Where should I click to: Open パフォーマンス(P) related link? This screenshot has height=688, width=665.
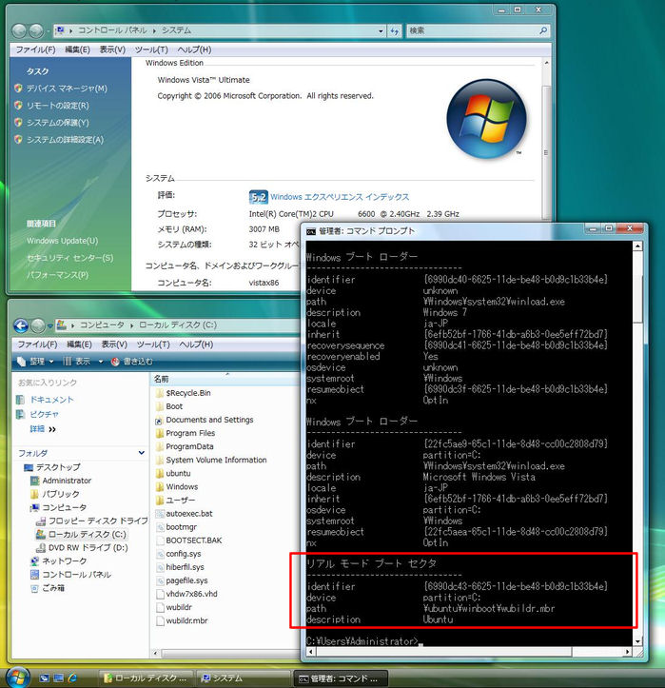click(57, 275)
